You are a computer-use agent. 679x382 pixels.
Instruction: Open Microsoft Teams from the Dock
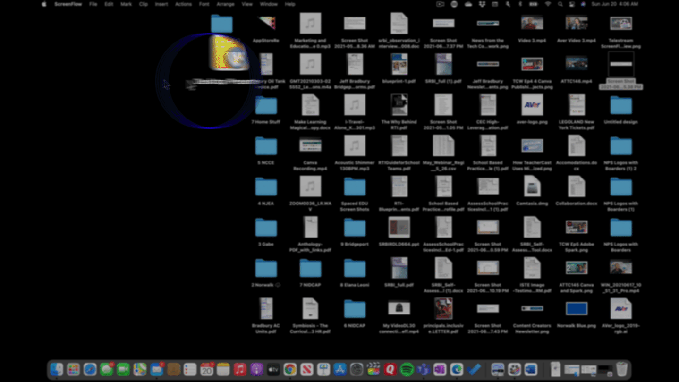[x=423, y=370]
